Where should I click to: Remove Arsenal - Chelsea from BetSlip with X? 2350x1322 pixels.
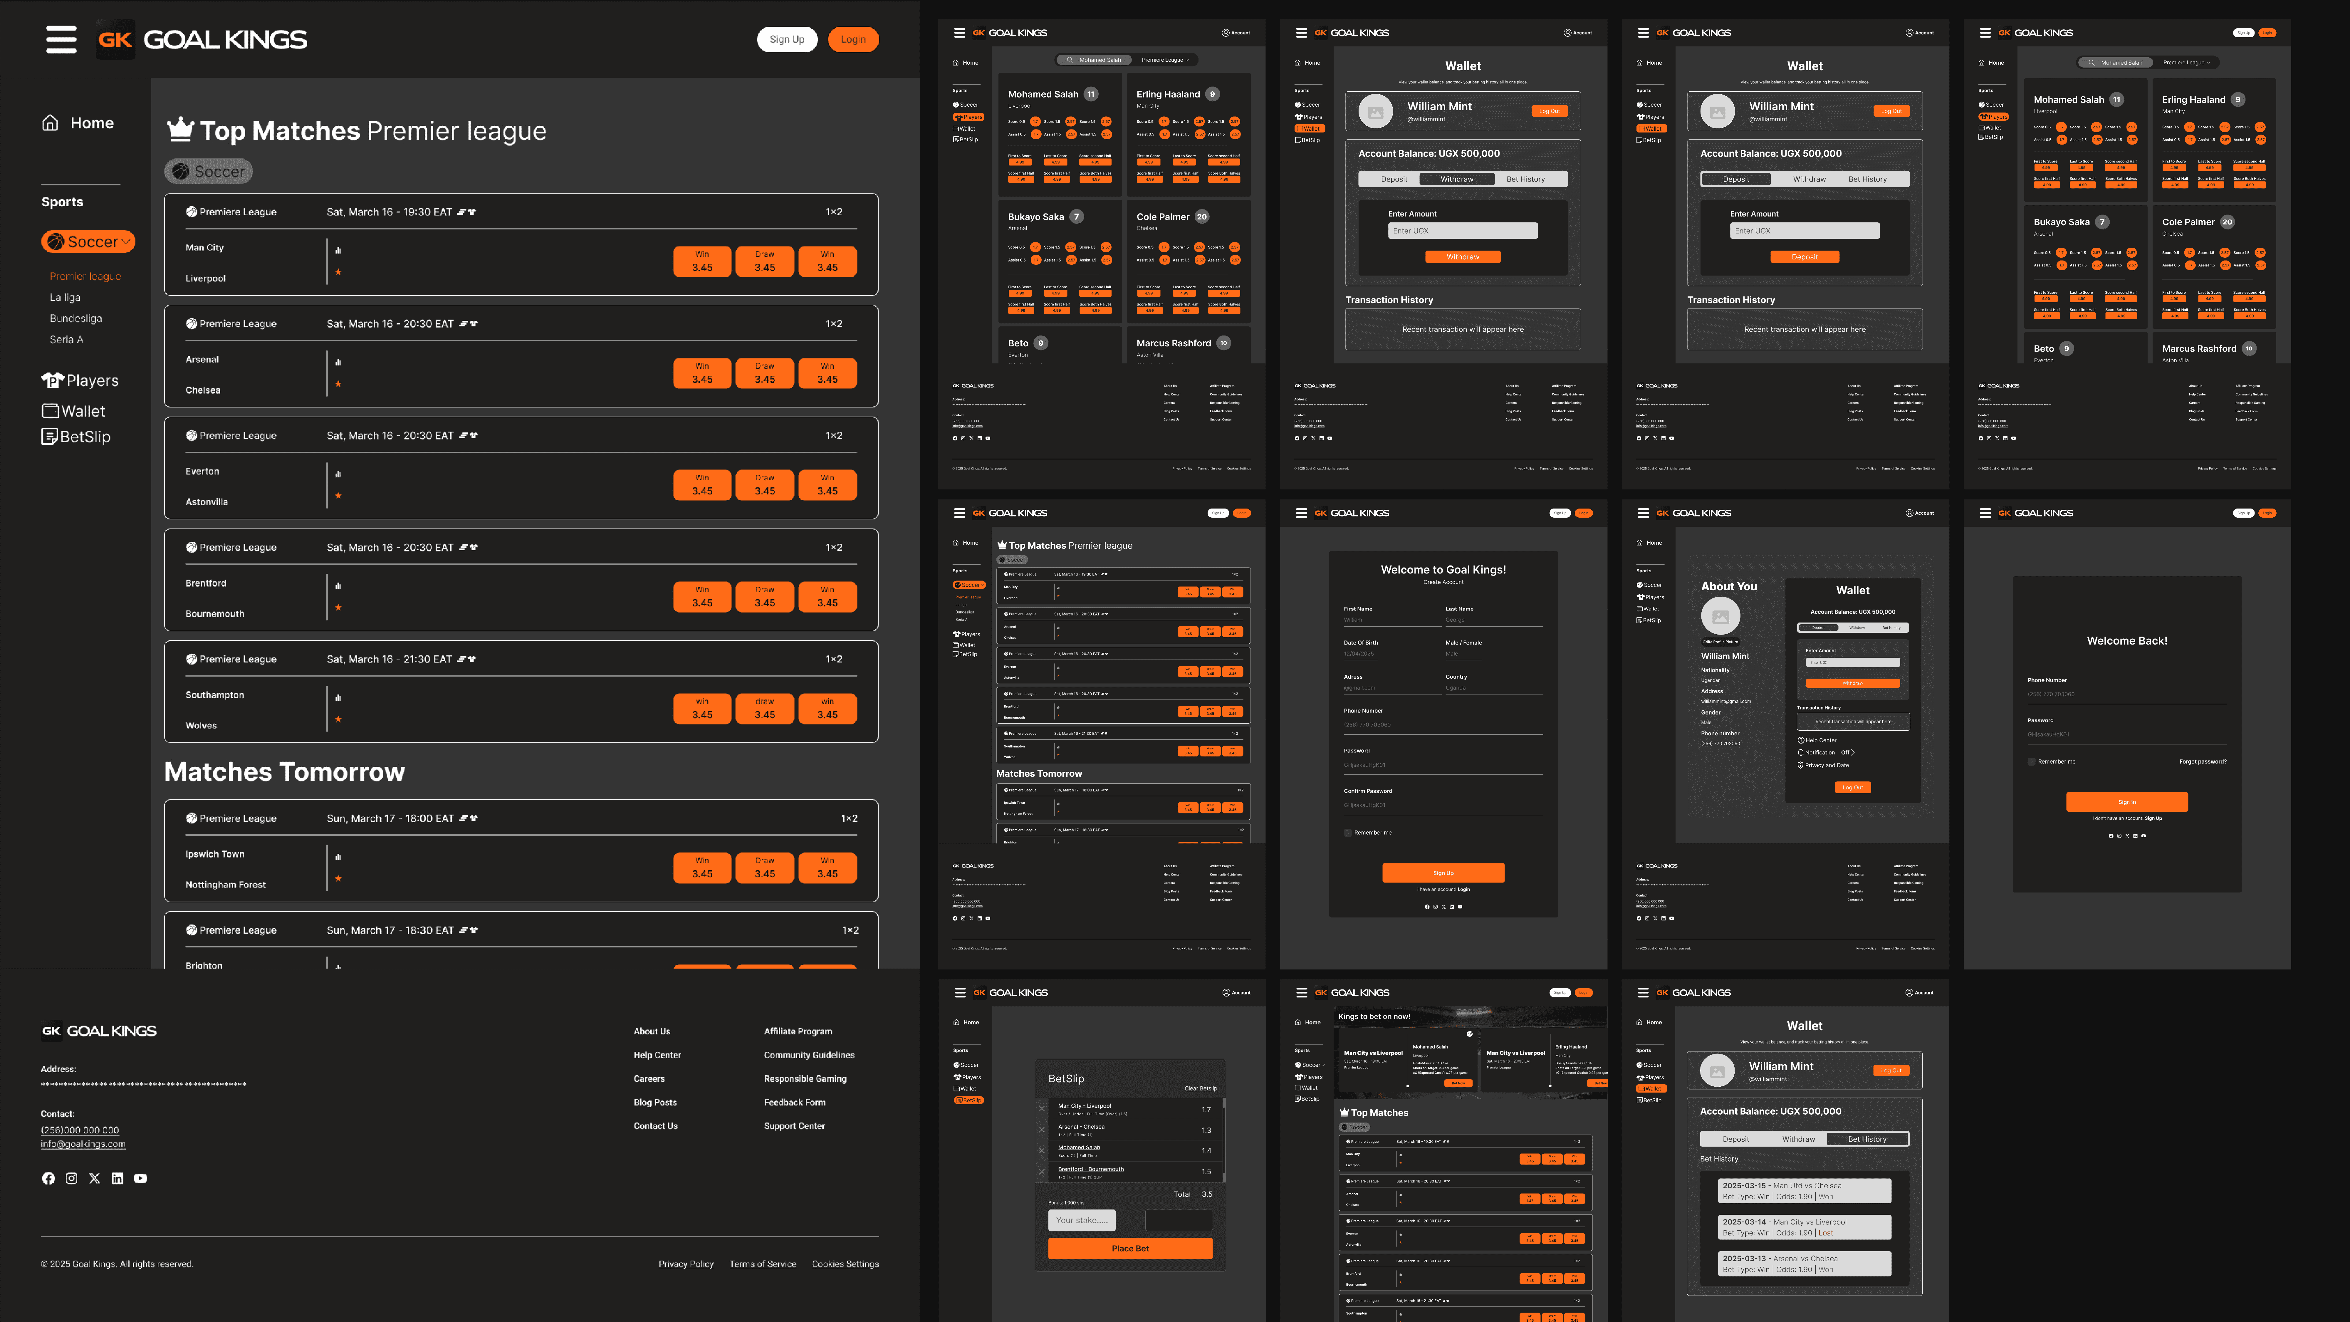coord(1042,1130)
